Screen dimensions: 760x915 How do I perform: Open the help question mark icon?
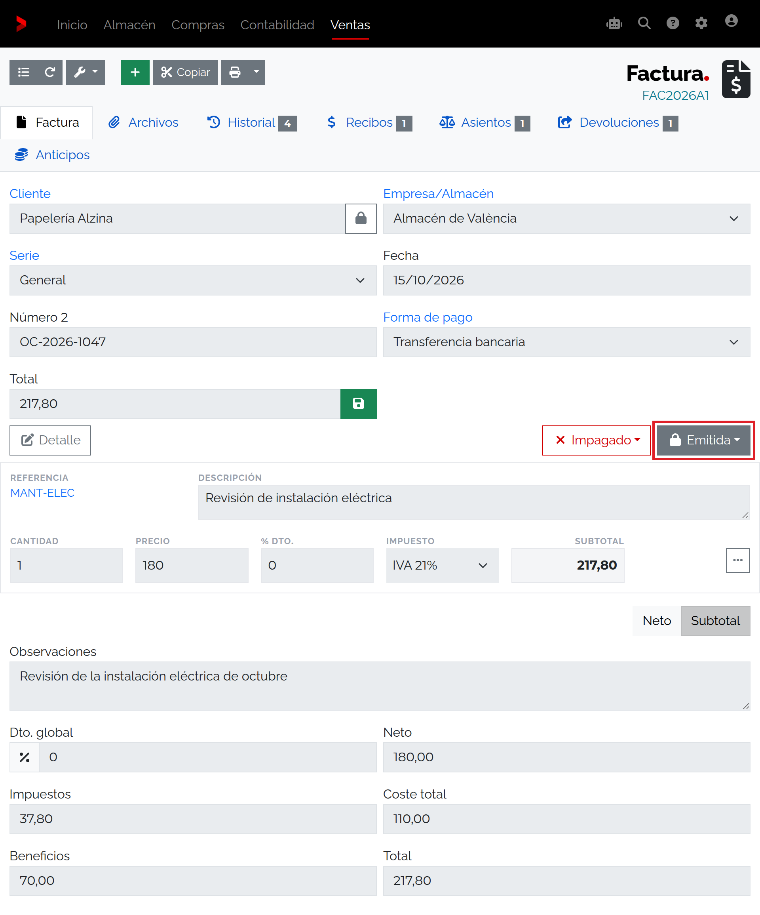click(x=673, y=23)
